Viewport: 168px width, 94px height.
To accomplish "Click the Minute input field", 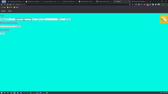I will [x=41, y=19].
